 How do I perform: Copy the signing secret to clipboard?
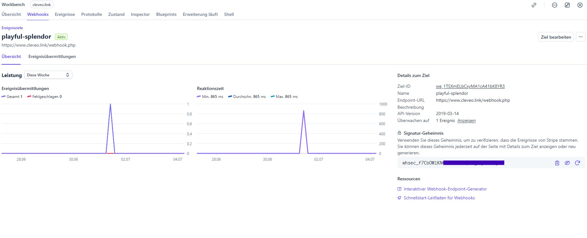coord(557,163)
